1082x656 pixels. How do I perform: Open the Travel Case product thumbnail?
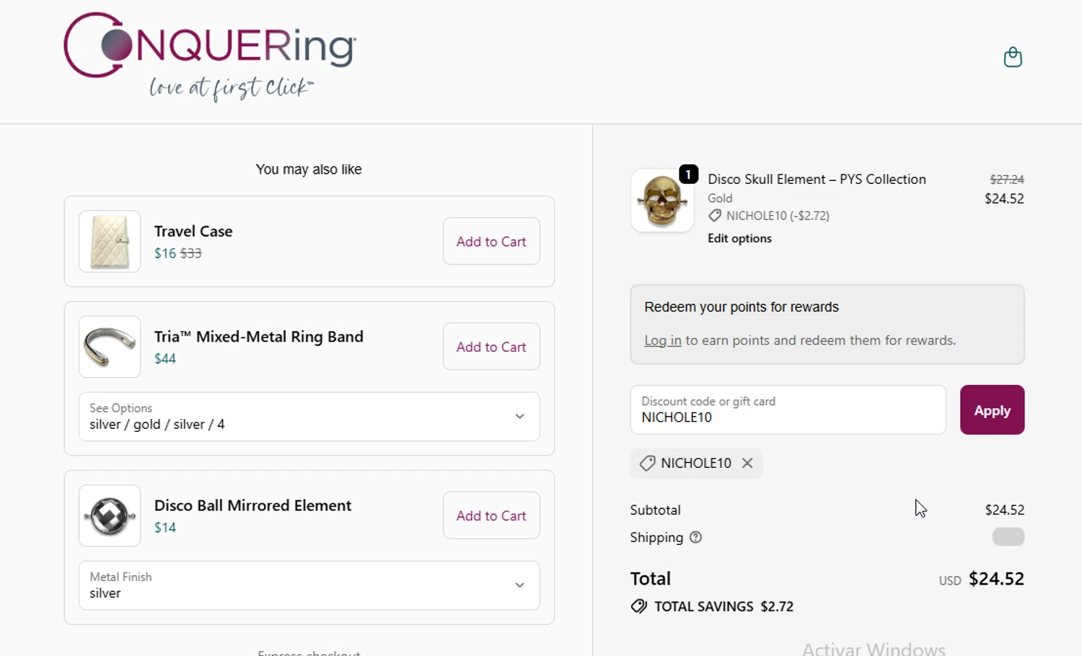point(110,241)
